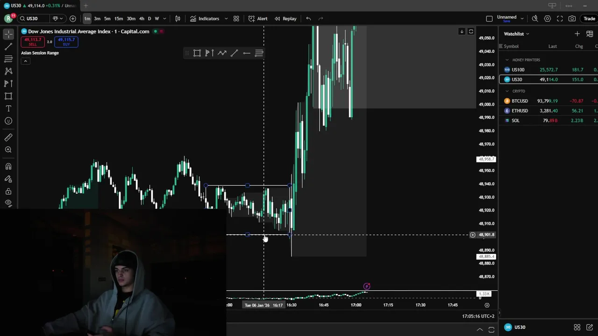
Task: Switch to the 1m timeframe
Action: coord(87,19)
